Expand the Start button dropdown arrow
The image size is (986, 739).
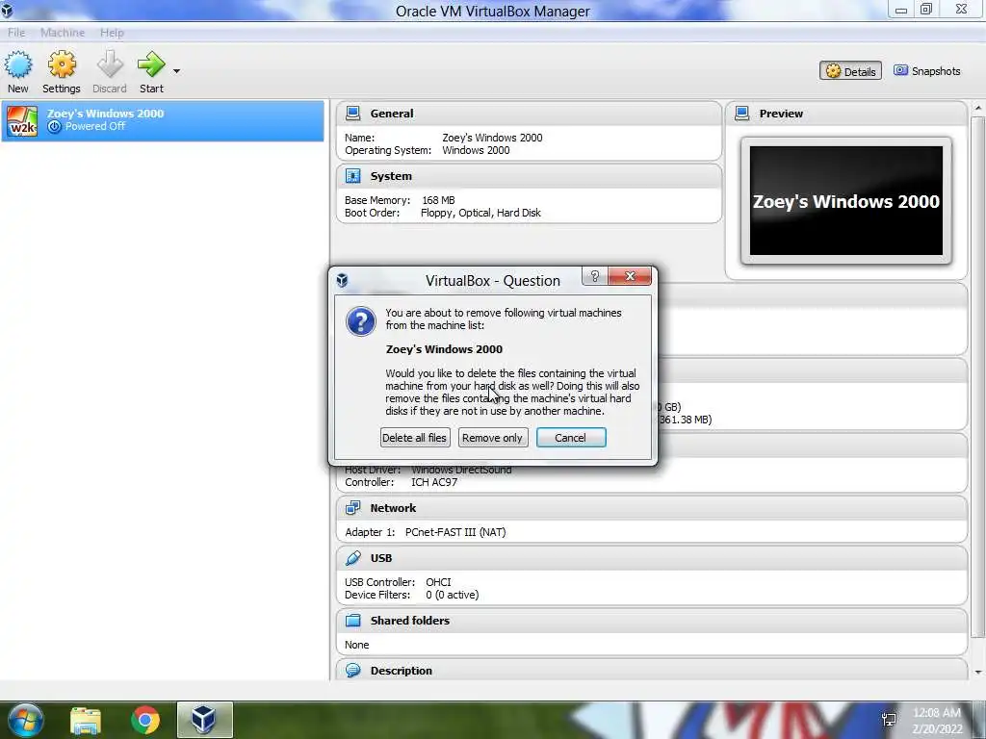coord(177,71)
